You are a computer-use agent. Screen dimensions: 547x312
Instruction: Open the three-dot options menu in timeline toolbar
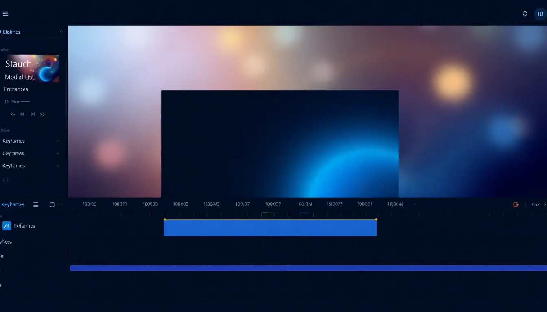click(x=61, y=204)
